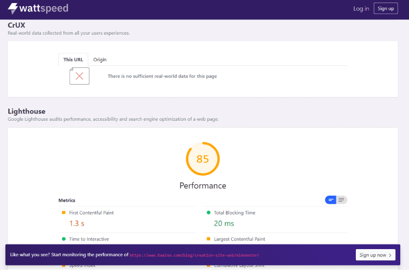Click the 'Metrics' section label
The width and height of the screenshot is (409, 270).
tap(67, 200)
